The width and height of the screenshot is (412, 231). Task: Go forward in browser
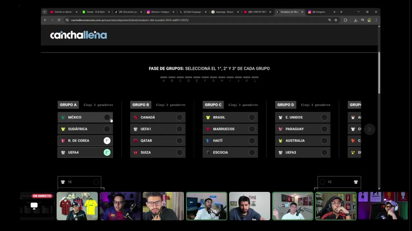[x=52, y=20]
